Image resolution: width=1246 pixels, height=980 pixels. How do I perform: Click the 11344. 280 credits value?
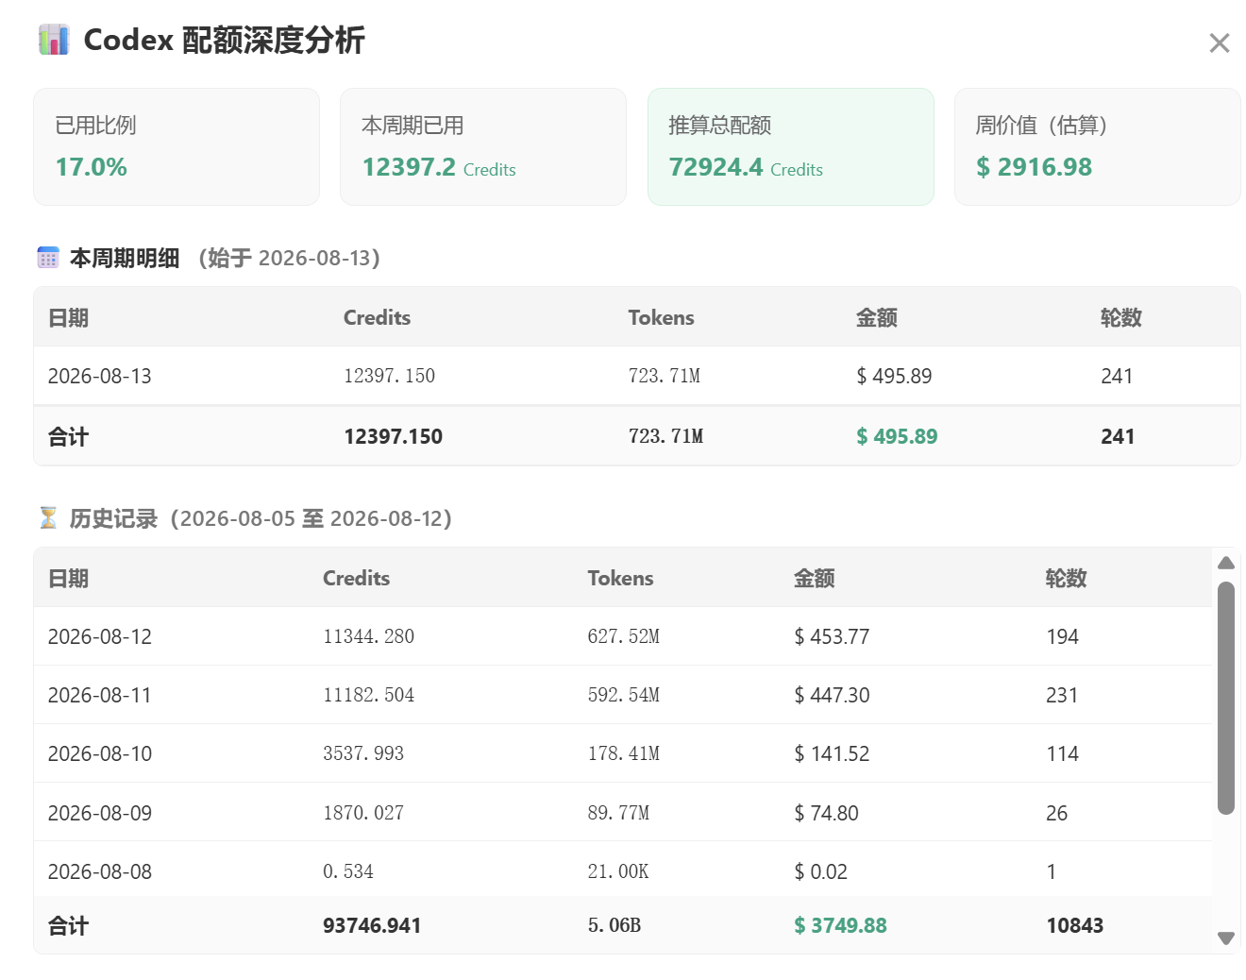(x=368, y=636)
